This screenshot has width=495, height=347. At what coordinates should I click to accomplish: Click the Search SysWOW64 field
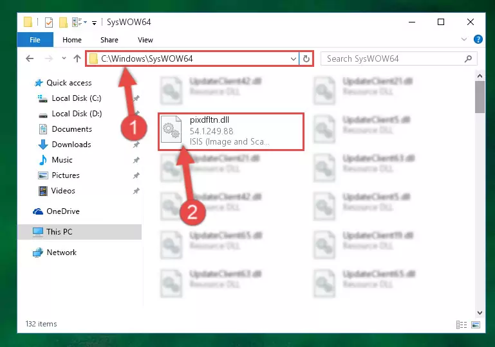pos(398,59)
